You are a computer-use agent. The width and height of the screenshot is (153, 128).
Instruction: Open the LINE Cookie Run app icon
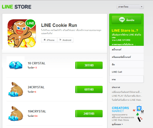22,33
